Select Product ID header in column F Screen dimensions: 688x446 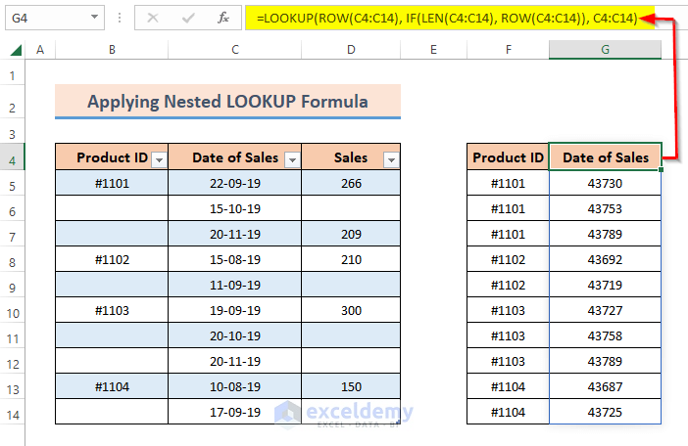coord(508,156)
